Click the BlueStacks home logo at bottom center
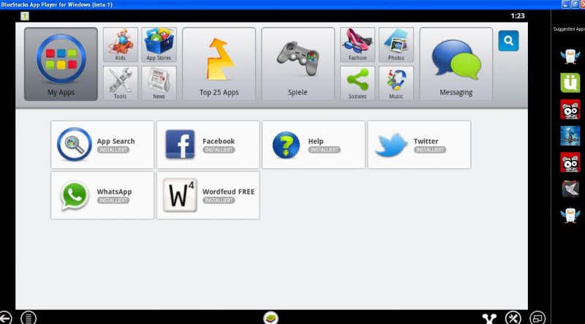The image size is (585, 324). point(271,318)
